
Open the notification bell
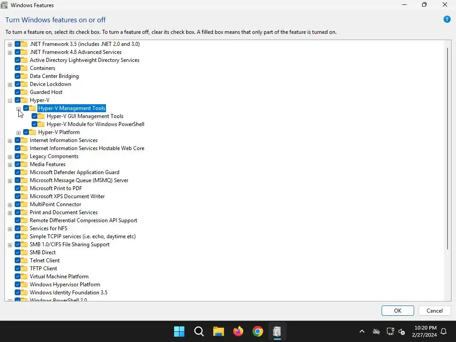click(444, 331)
